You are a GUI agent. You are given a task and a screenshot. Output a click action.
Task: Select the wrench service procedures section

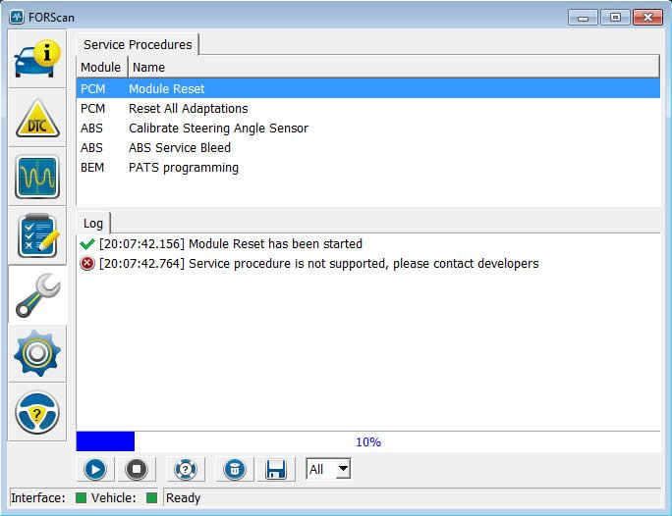37,294
